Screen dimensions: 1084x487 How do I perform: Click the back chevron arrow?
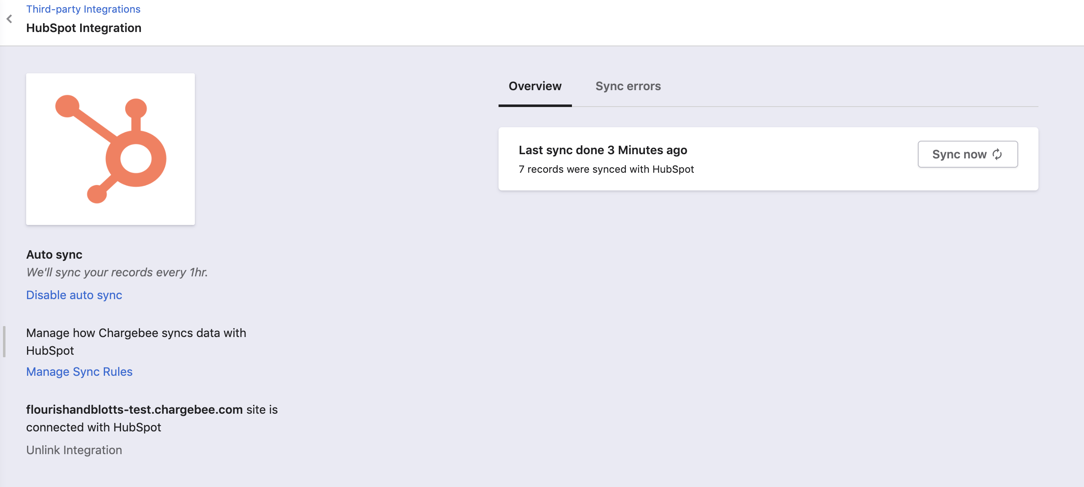pyautogui.click(x=9, y=19)
